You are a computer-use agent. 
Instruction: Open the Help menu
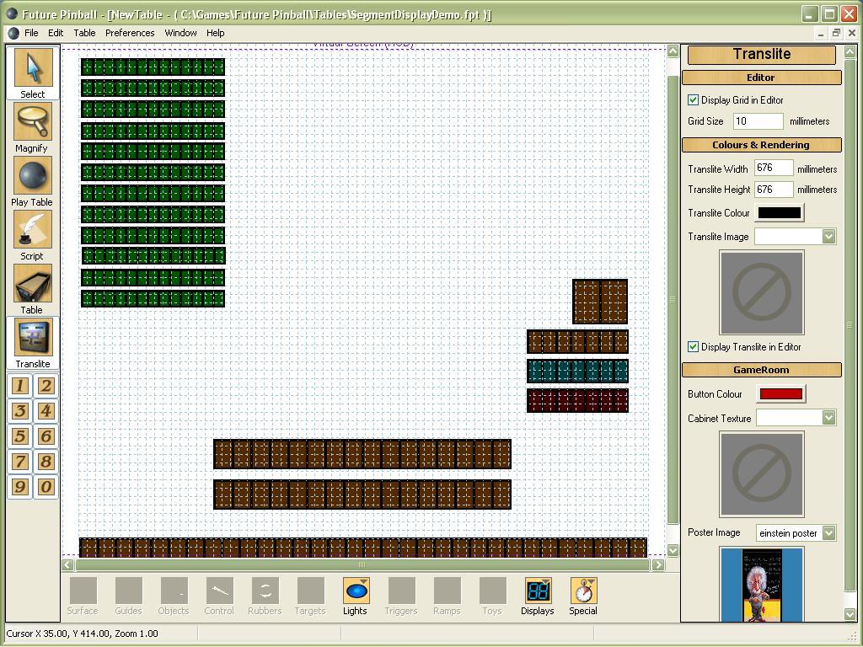[x=215, y=33]
